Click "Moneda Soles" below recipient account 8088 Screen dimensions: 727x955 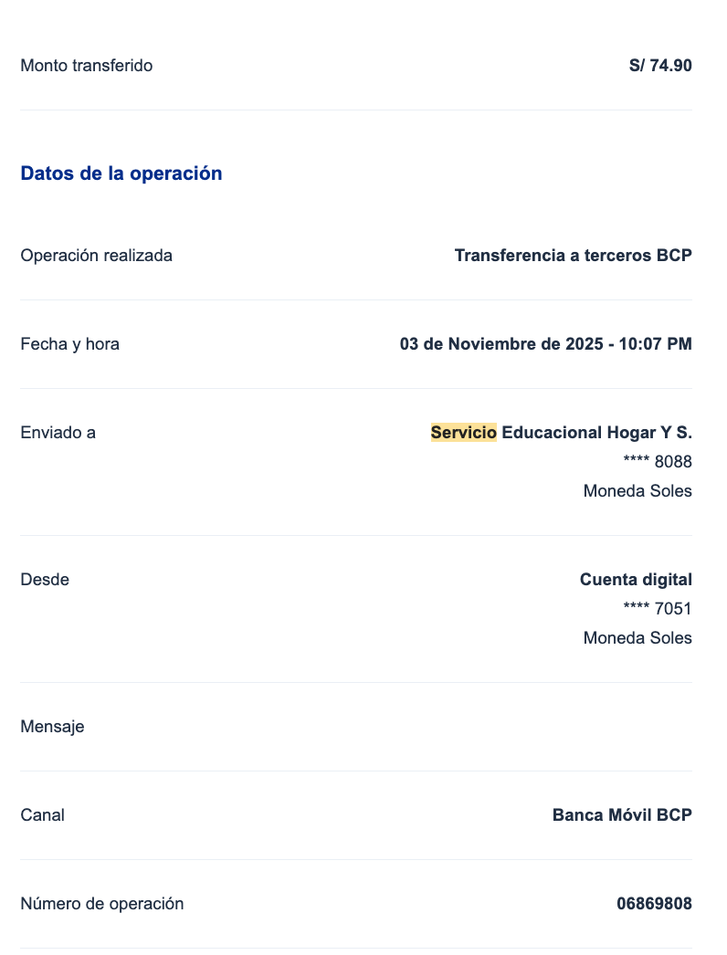click(x=637, y=491)
